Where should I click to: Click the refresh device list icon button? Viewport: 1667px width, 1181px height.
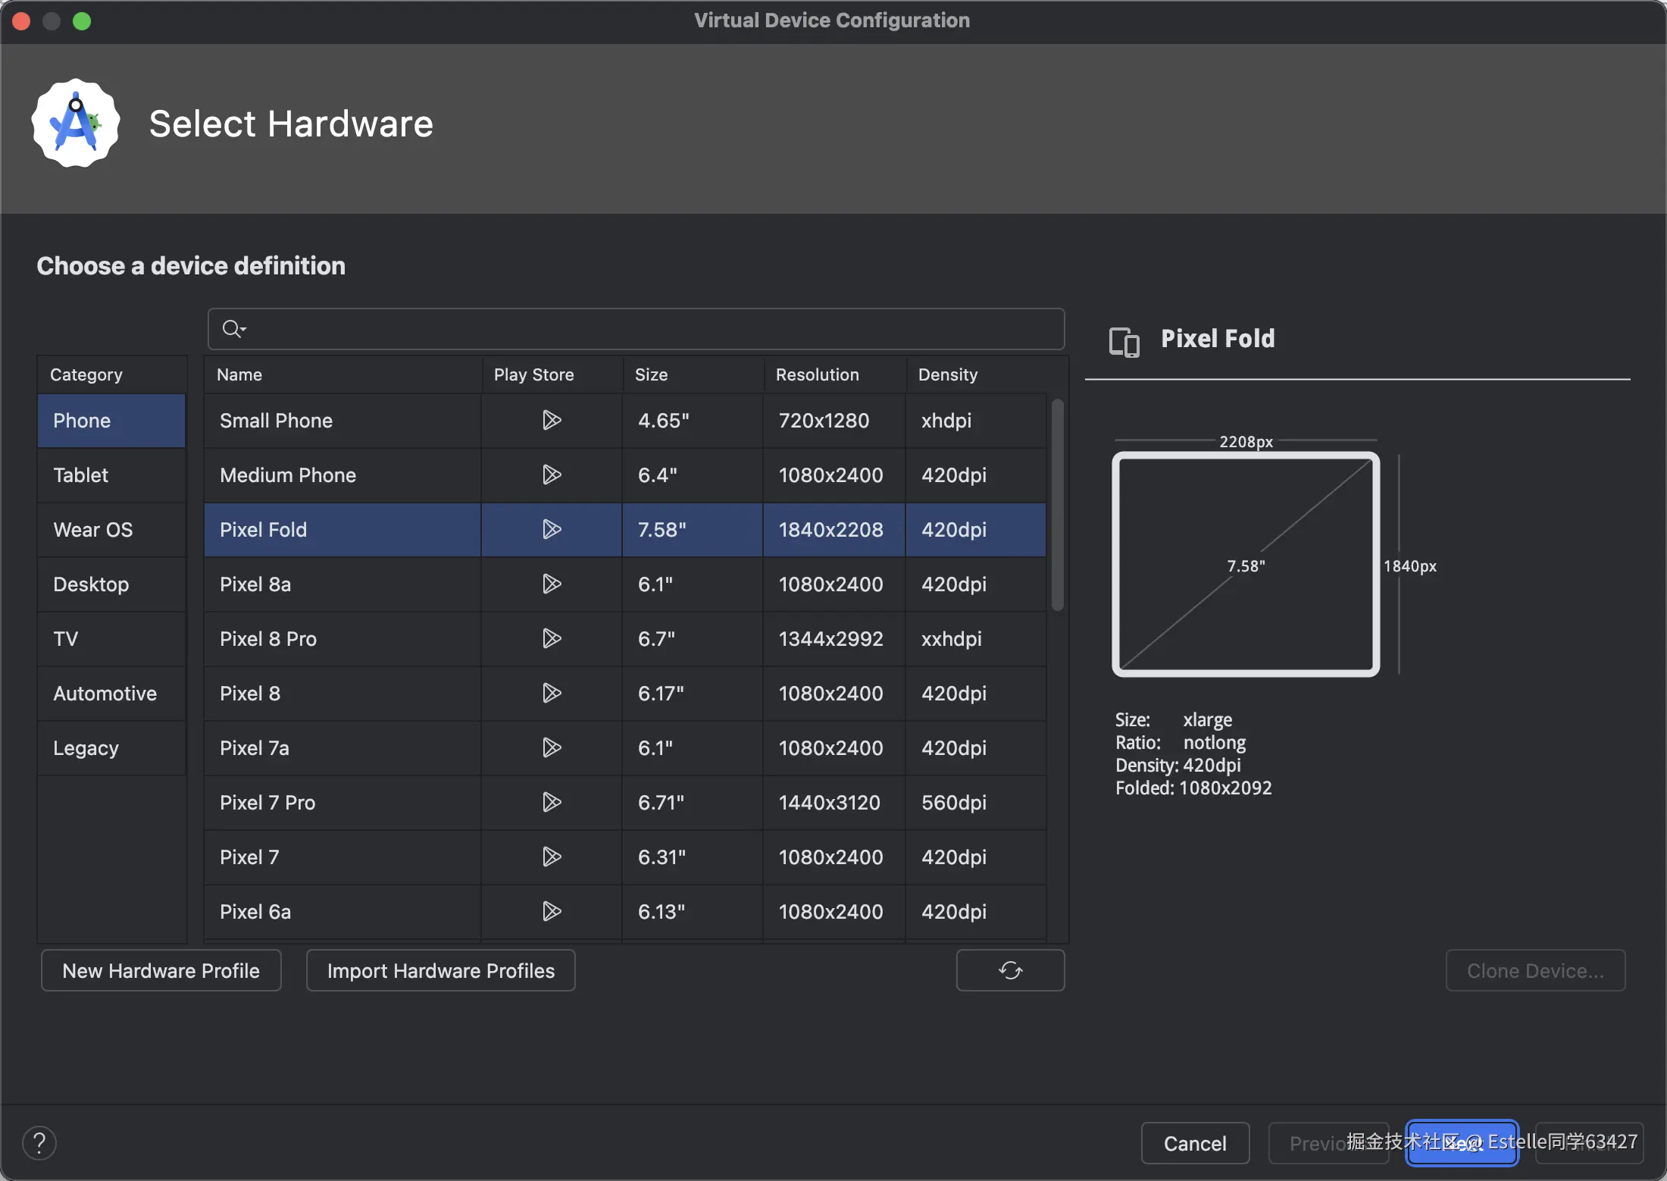1010,970
